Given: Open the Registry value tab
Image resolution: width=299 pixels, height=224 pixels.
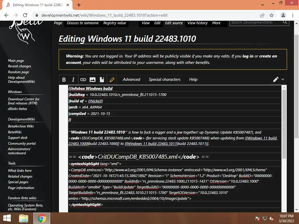Looking at the screenshot, I should point(114,23).
